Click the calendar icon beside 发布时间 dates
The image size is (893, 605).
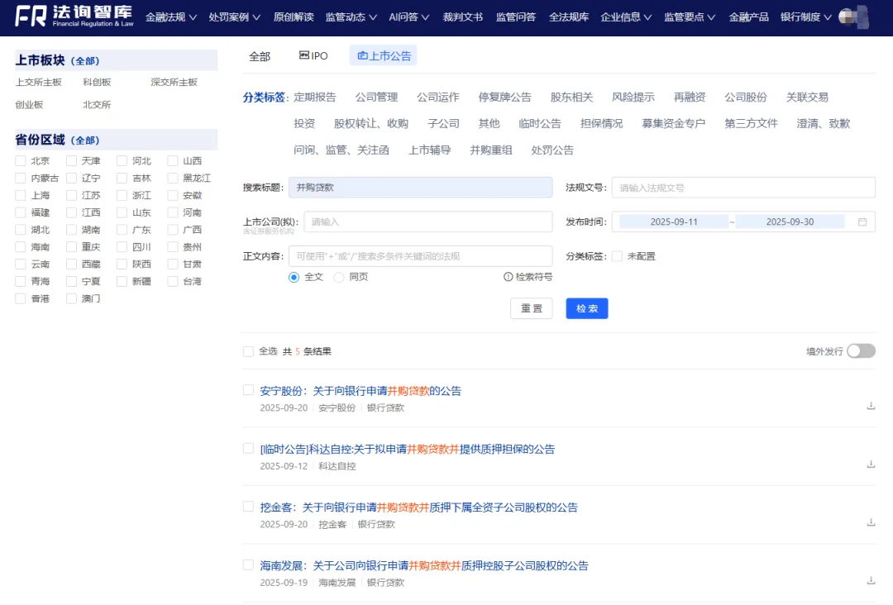[862, 222]
